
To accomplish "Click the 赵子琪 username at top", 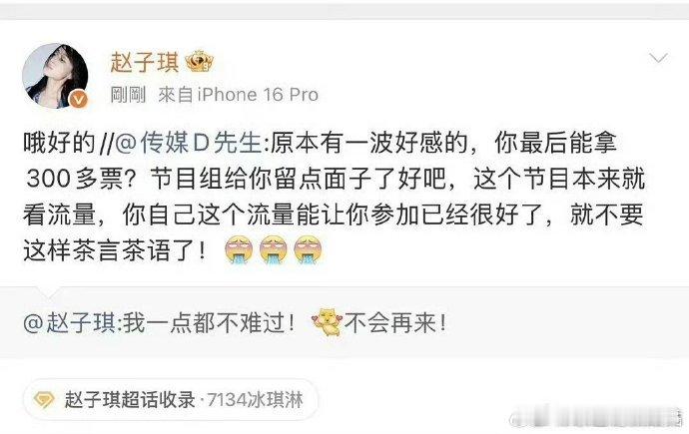I will pyautogui.click(x=145, y=62).
